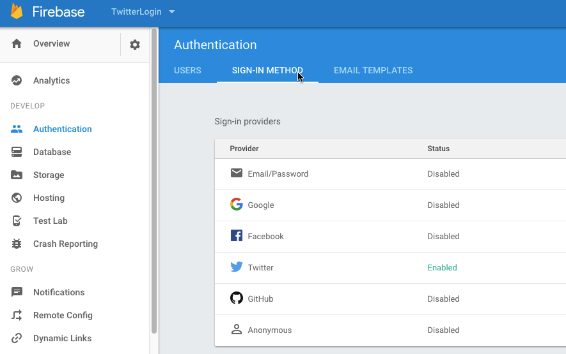This screenshot has height=354, width=566.
Task: Click the Crash Reporting bug icon
Action: pyautogui.click(x=17, y=244)
